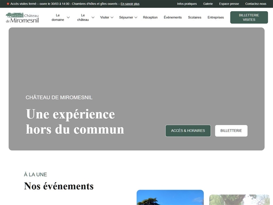Viewport: 273px width, 205px height.
Task: Open the Visiter dropdown menu
Action: (107, 18)
